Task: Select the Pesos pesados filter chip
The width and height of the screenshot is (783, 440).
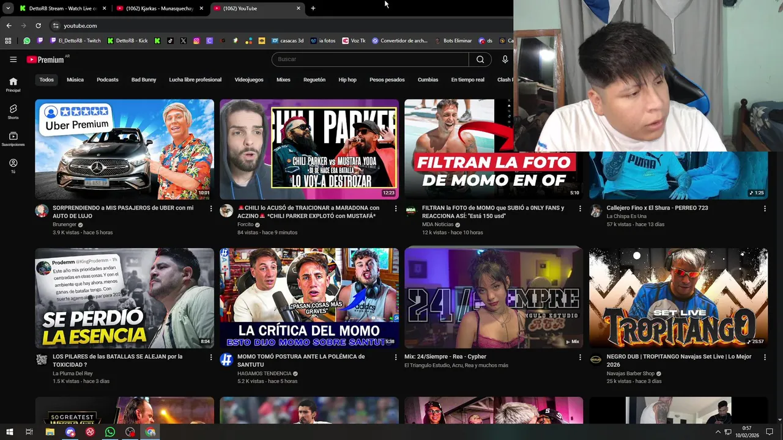Action: click(x=387, y=79)
